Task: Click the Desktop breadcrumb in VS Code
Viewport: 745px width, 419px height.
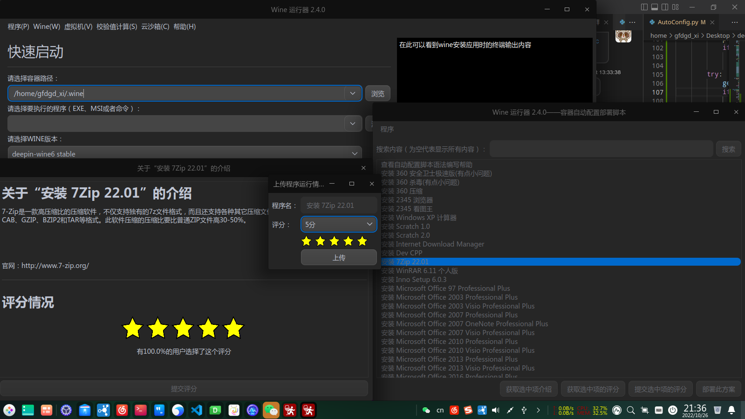Action: [x=718, y=35]
